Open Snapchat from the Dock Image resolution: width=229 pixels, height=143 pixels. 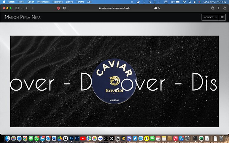[146, 138]
